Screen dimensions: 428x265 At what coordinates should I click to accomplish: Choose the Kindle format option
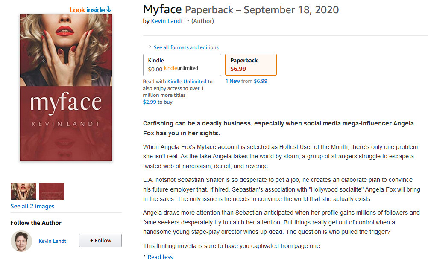182,64
